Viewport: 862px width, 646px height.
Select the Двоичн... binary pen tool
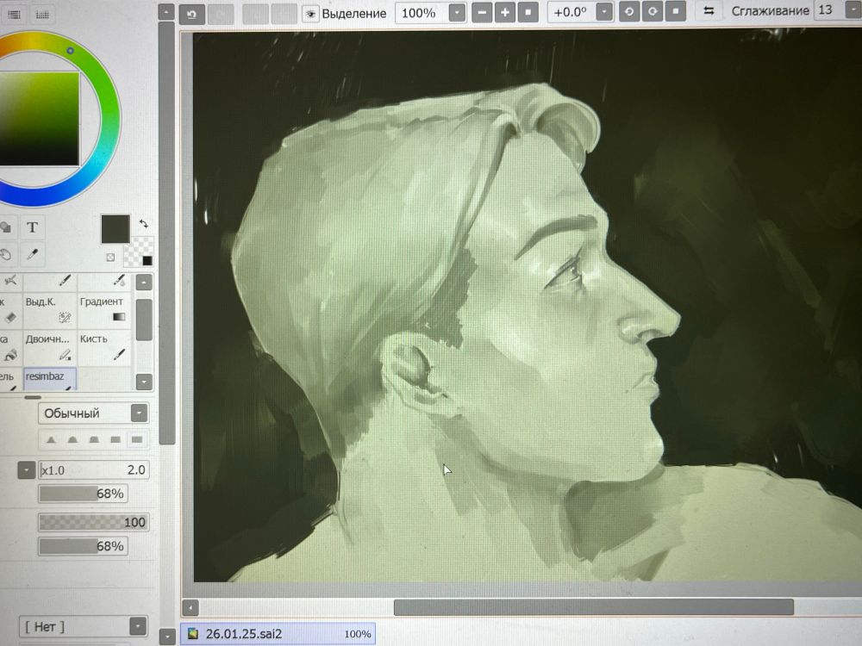[49, 347]
